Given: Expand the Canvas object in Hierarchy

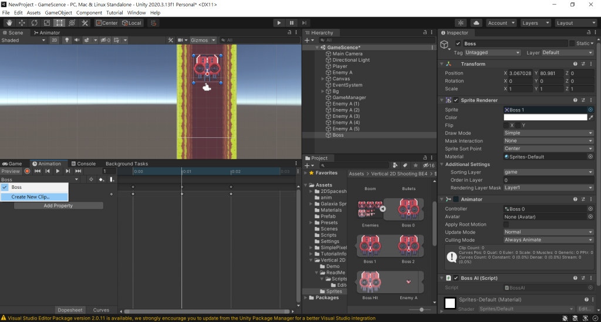Looking at the screenshot, I should (x=323, y=79).
